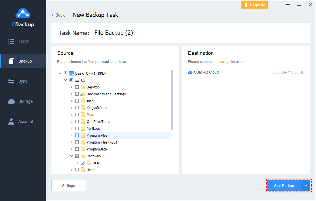316x201 pixels.
Task: Click the CBackup cloud logo
Action: tap(23, 13)
